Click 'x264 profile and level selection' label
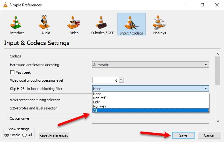Screen dimensions: 224x142 [x=34, y=108]
